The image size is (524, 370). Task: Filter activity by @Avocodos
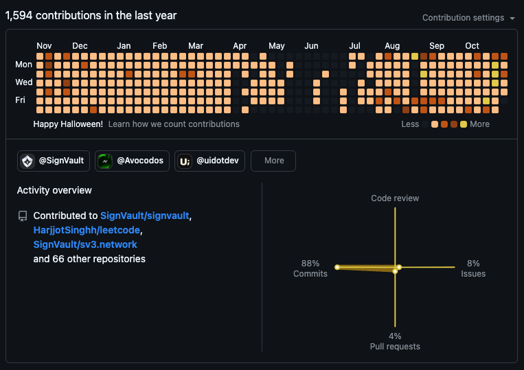(132, 161)
